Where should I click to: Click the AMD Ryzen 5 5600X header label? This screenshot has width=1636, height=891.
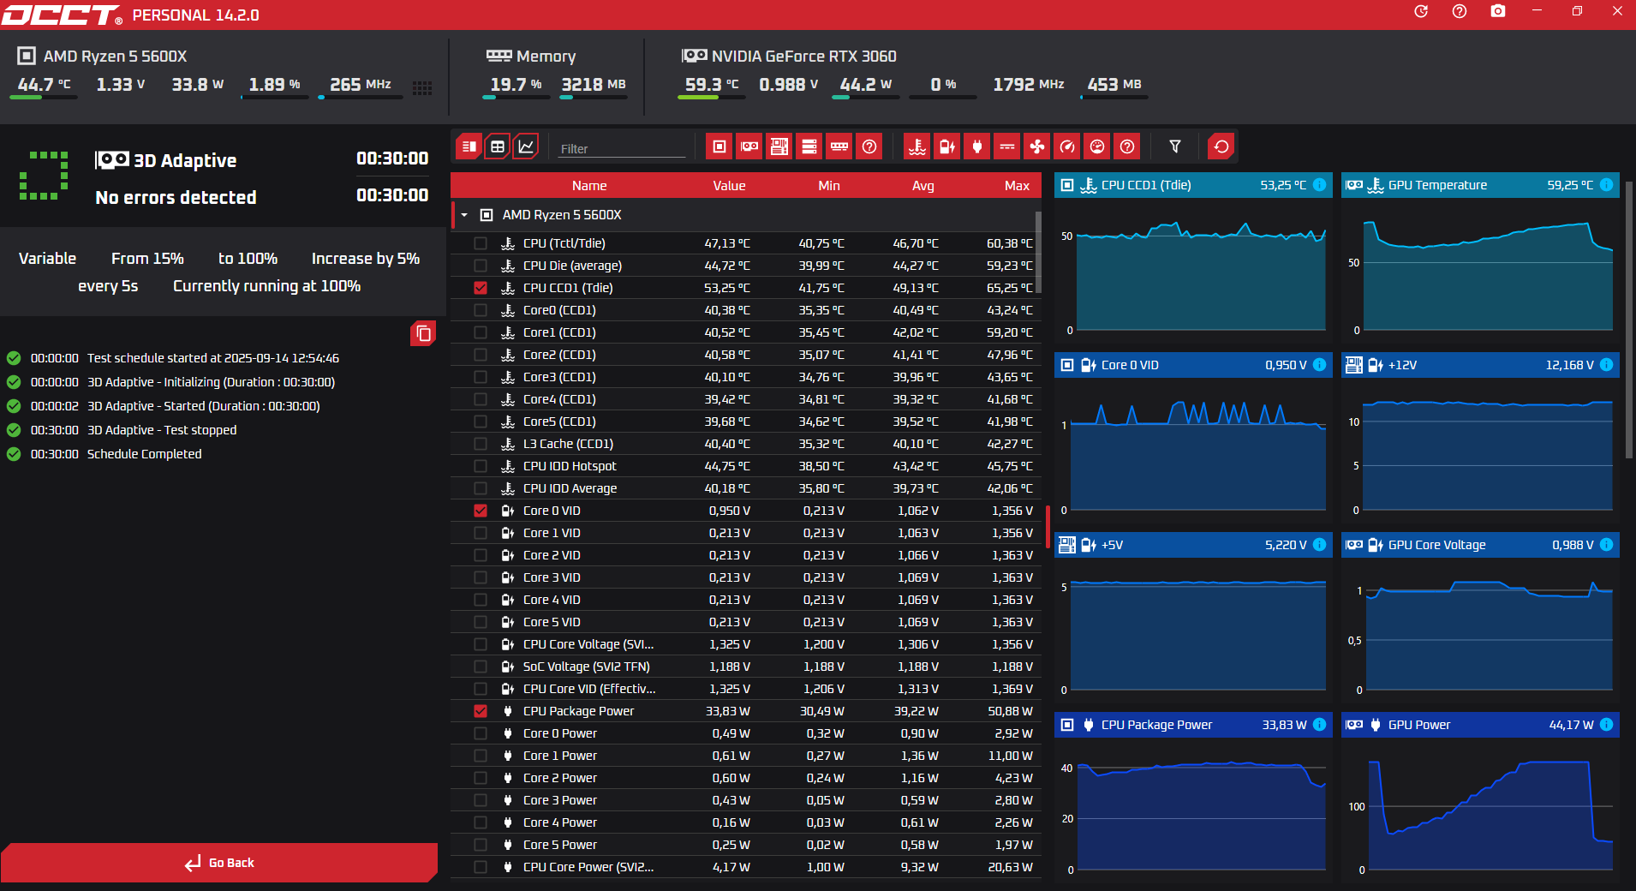115,57
